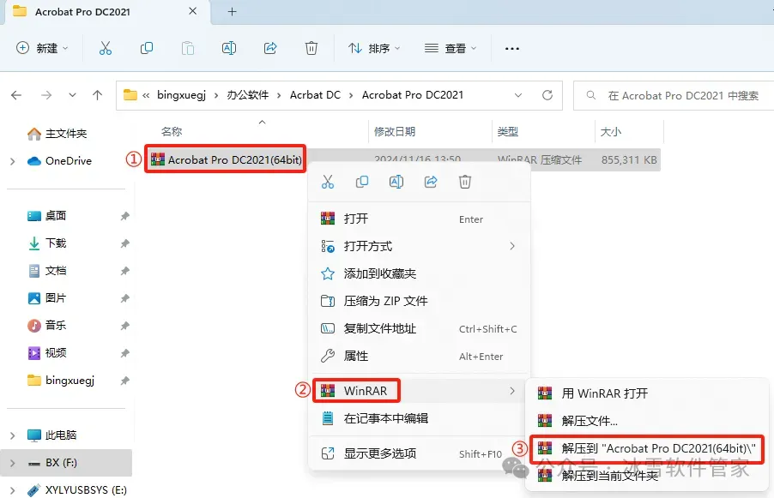Choose 解压到 "Acrobat Pro DC2021(64bit)\" in WinRAR submenu

647,448
